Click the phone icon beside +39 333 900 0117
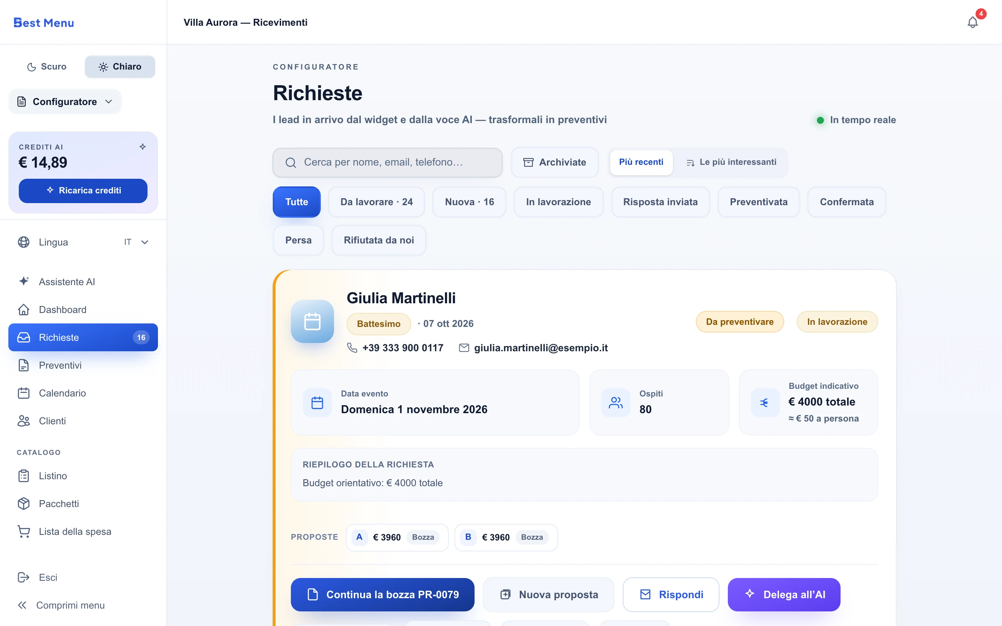This screenshot has width=1002, height=626. pos(352,348)
